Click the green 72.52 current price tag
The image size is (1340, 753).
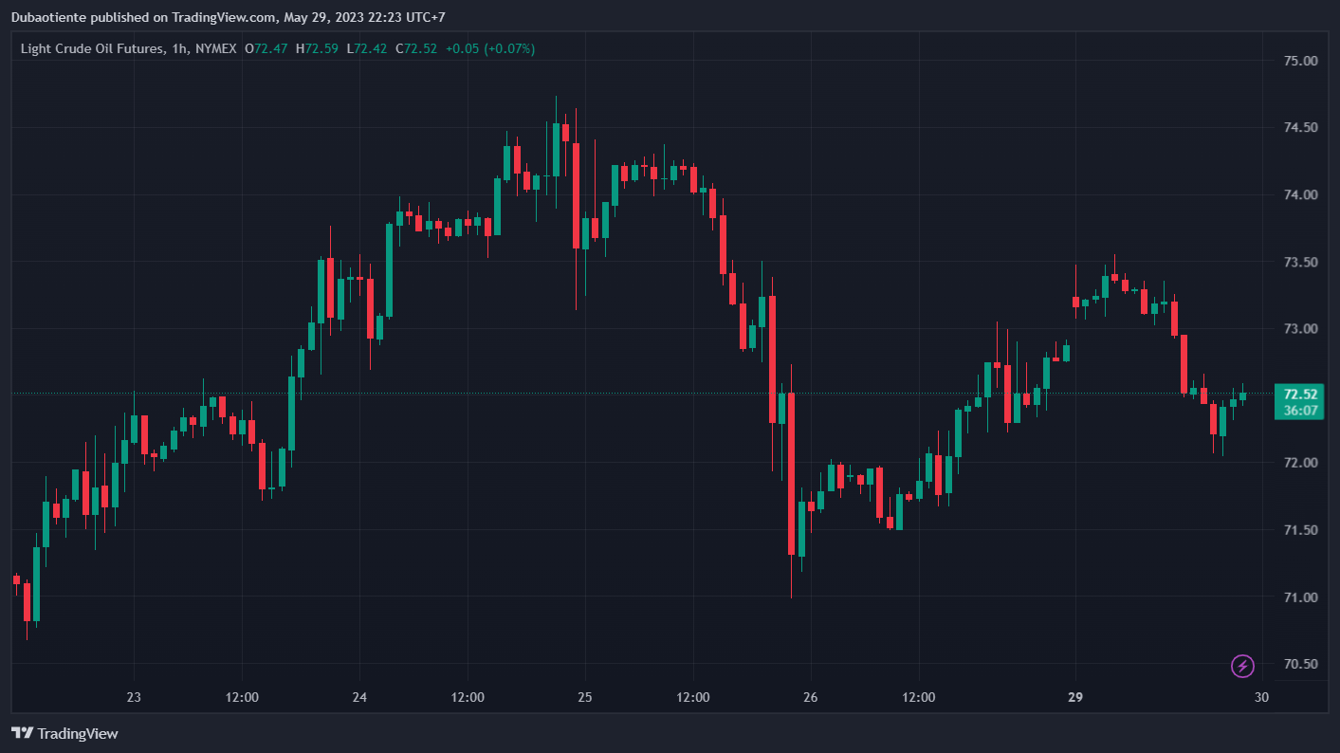click(1298, 395)
